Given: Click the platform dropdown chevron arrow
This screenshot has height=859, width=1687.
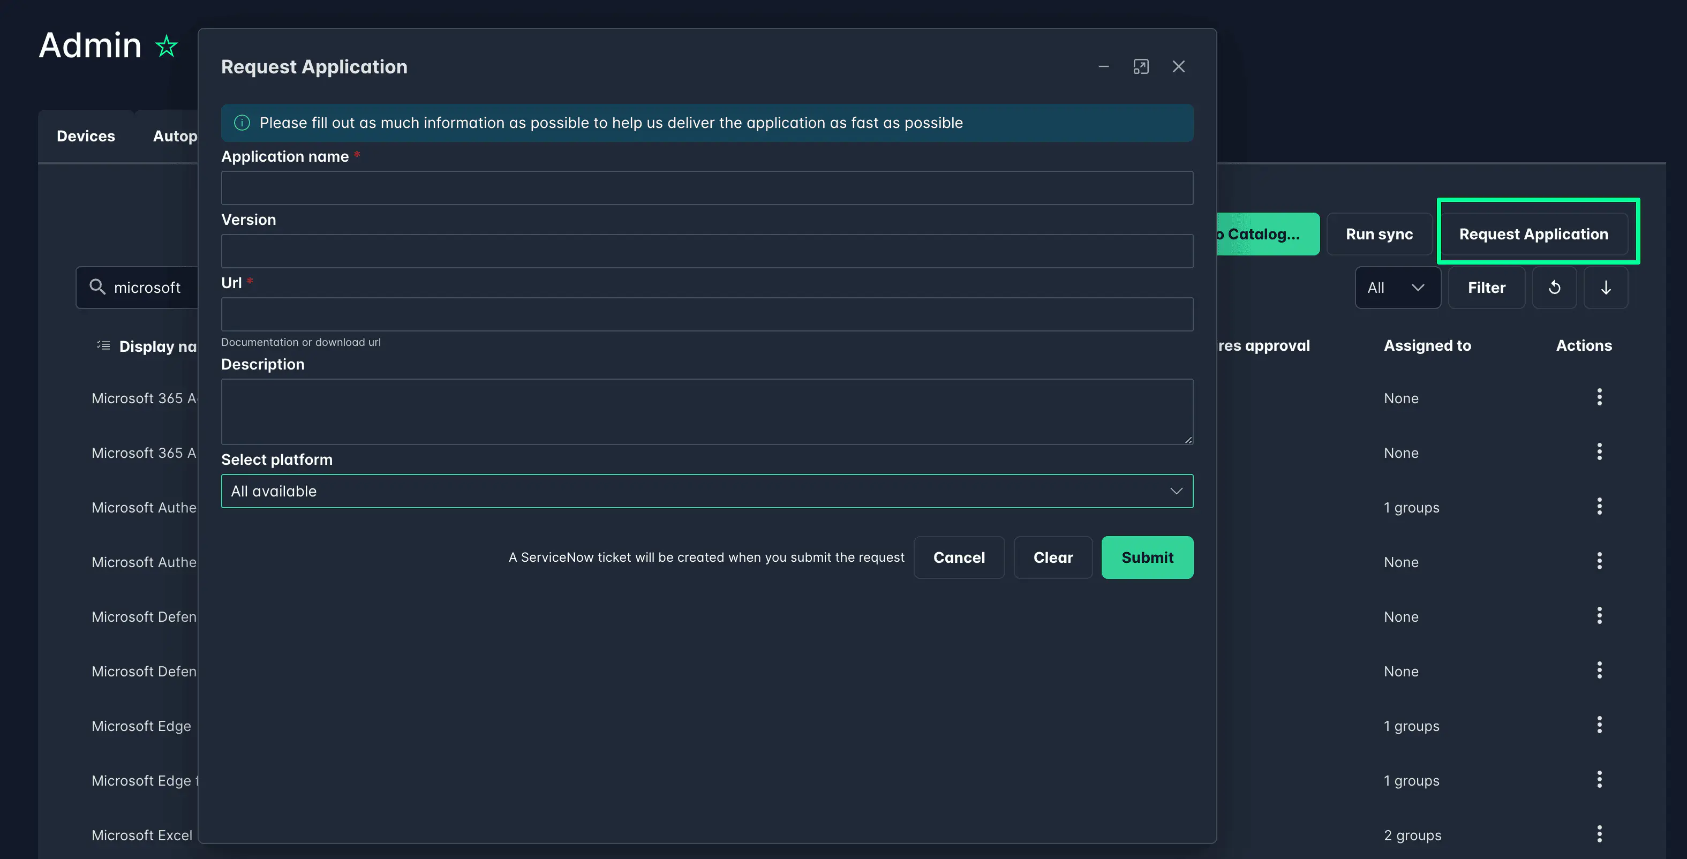Looking at the screenshot, I should (1176, 491).
